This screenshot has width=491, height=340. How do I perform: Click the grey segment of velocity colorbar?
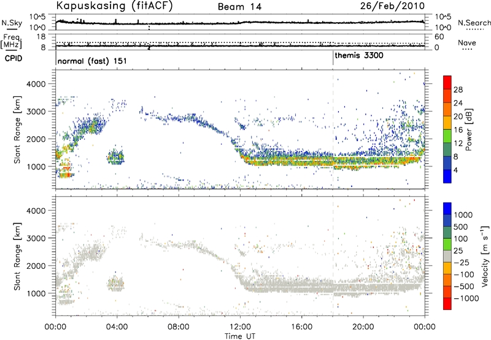447,256
